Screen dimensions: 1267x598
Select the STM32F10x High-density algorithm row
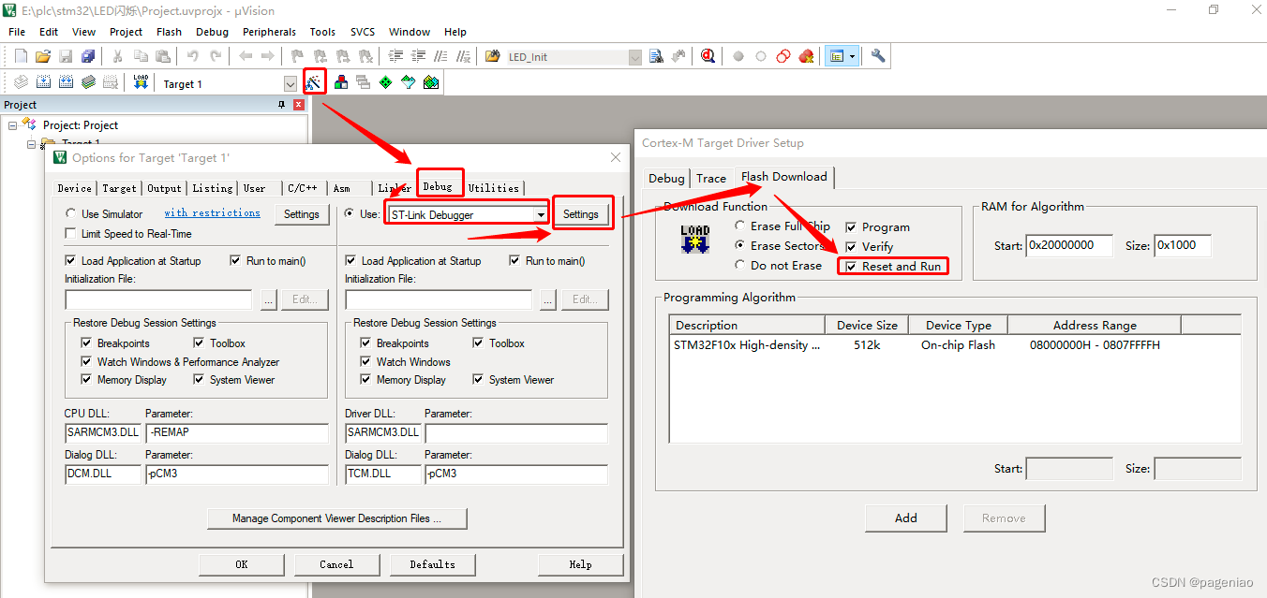point(955,345)
